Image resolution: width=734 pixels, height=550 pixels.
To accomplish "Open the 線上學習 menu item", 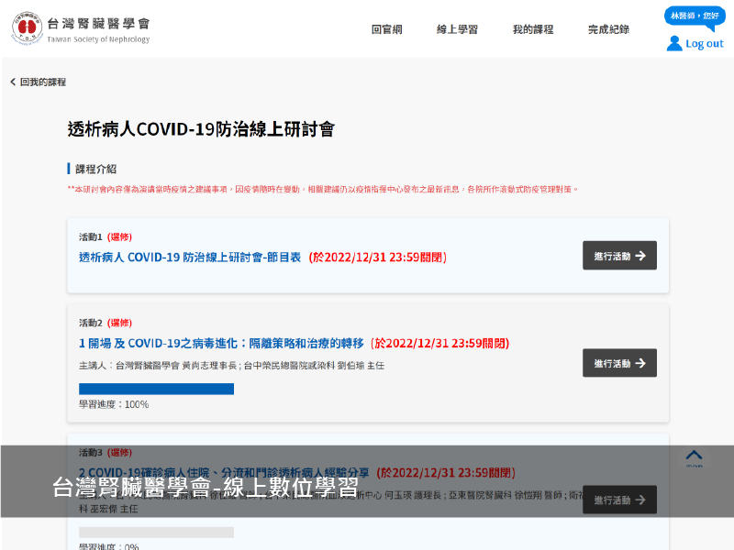I will 457,29.
